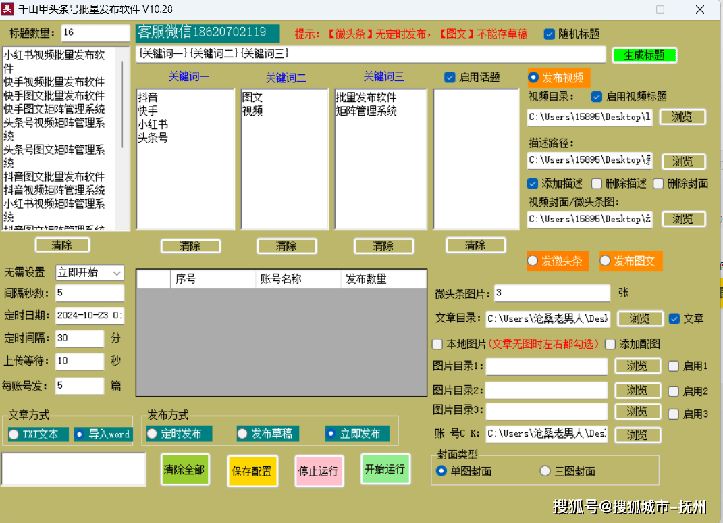Select 抖音 in the 关键词一 list
The height and width of the screenshot is (523, 723).
pos(148,97)
